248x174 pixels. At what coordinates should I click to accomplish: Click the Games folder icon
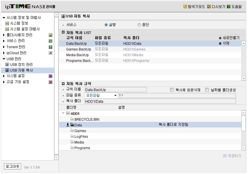72,131
